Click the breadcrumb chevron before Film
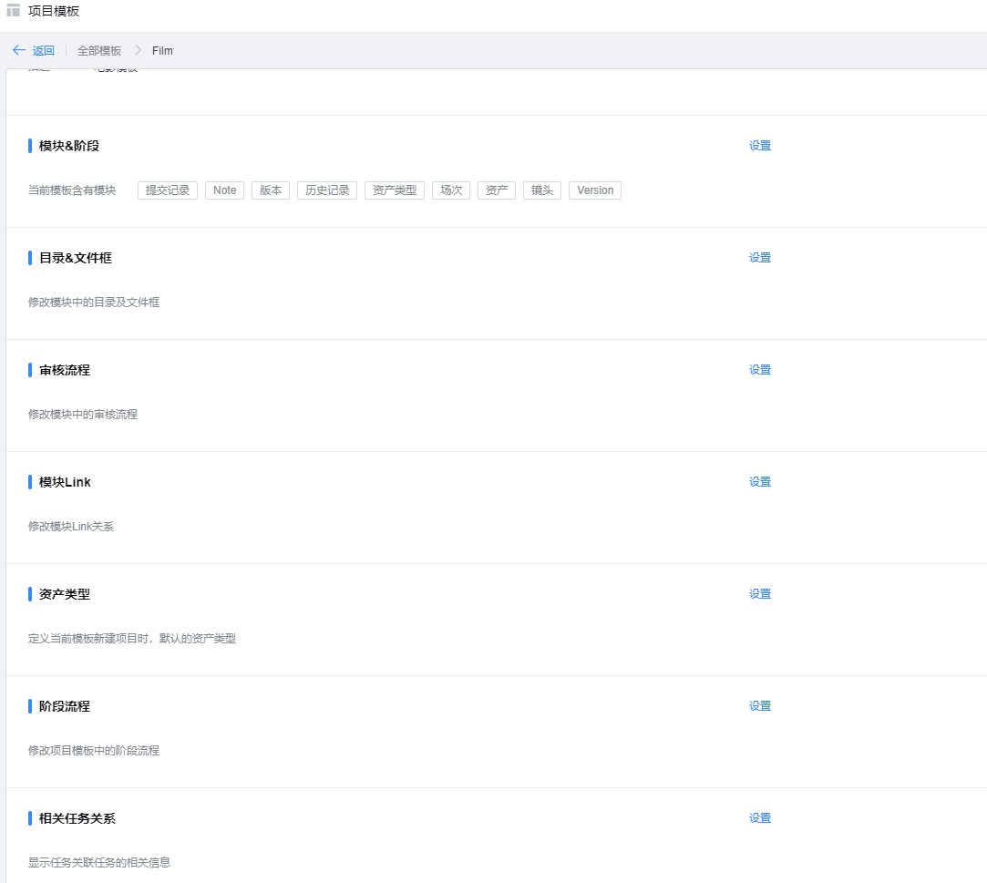Viewport: 987px width, 883px height. (138, 50)
